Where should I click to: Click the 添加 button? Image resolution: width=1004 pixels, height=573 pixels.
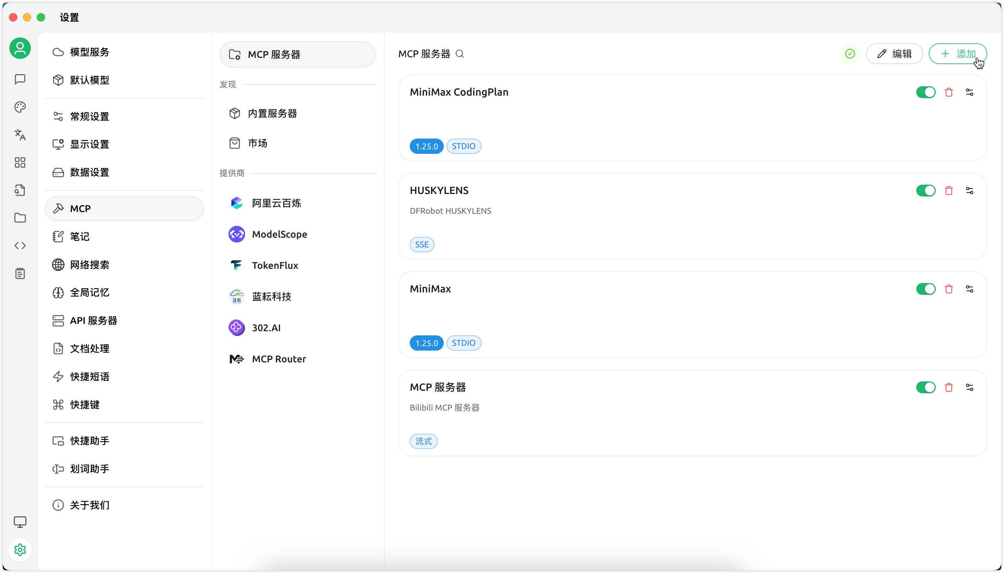click(x=957, y=54)
